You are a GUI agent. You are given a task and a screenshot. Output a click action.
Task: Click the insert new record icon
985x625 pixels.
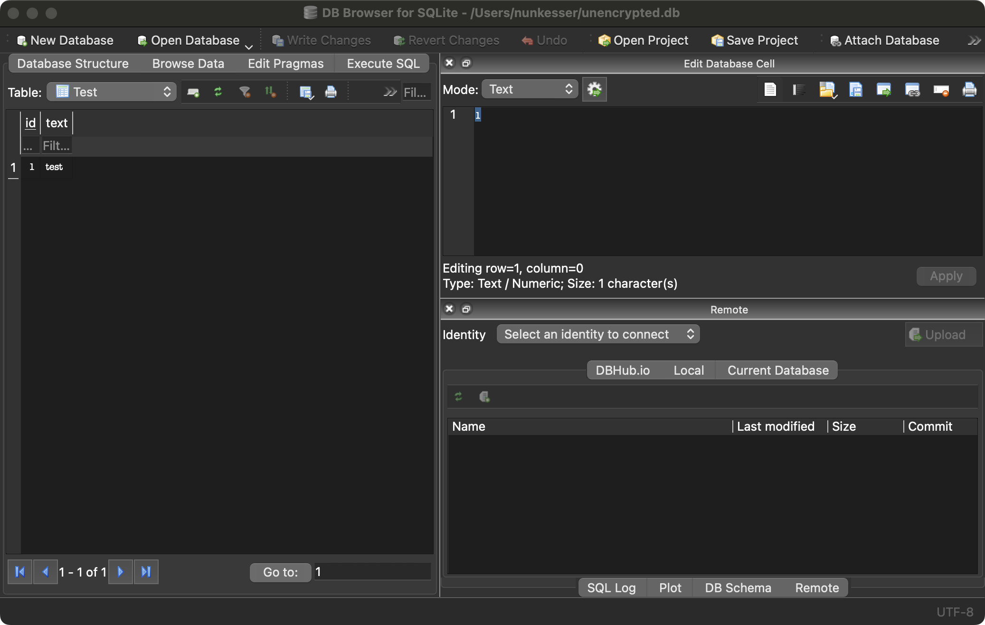coord(193,92)
